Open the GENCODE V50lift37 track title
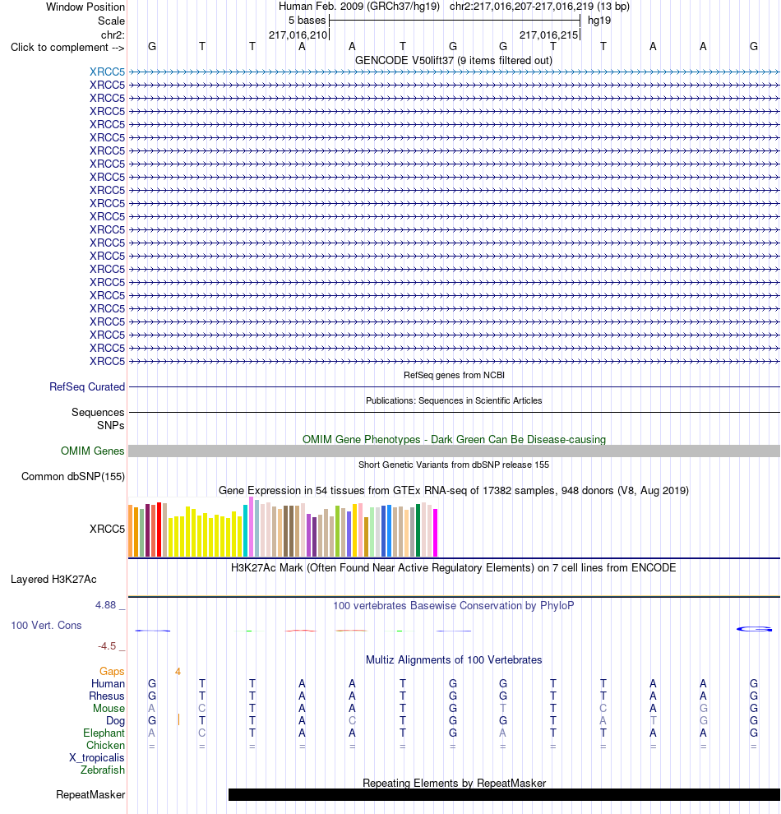781x814 pixels. click(454, 60)
